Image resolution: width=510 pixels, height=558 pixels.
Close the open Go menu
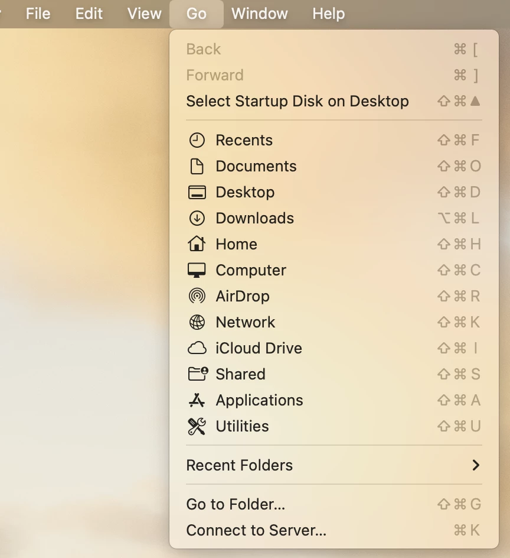197,14
